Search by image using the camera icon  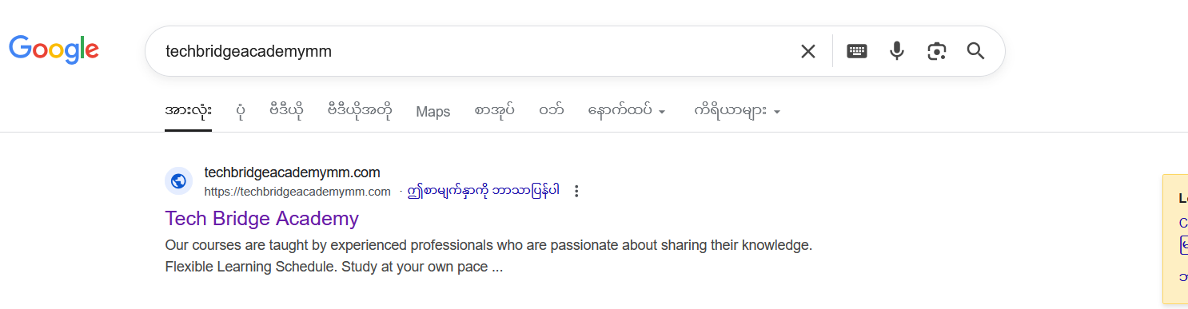(x=936, y=51)
